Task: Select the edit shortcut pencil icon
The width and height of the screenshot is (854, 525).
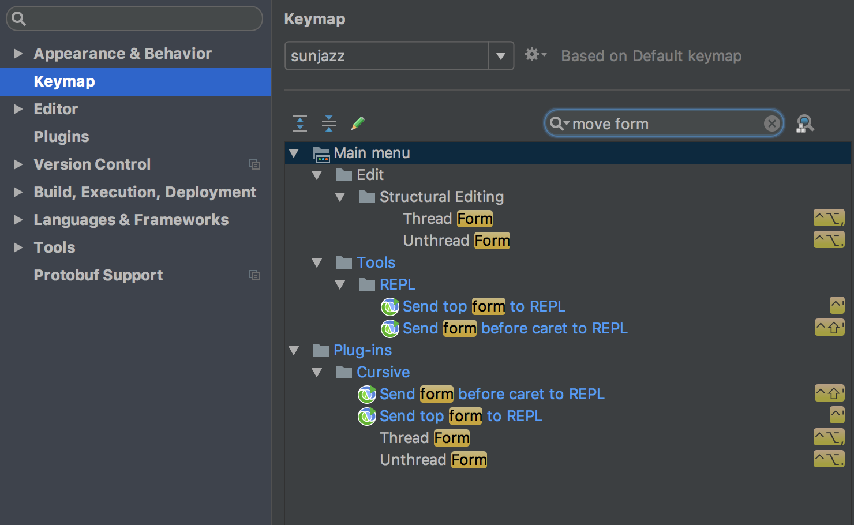Action: pos(357,123)
